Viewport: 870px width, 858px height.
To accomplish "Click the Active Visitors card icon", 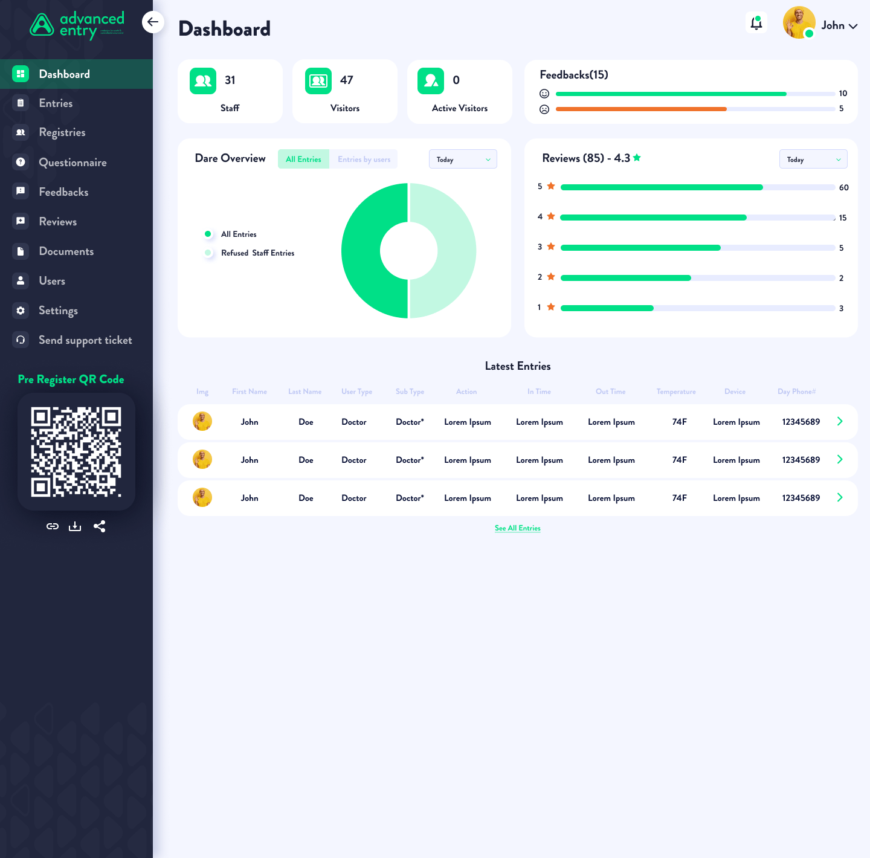I will (431, 81).
